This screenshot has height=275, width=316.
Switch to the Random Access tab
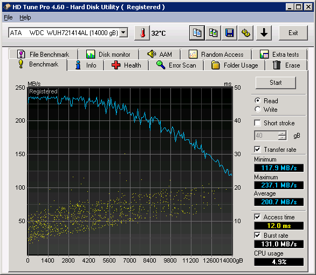(x=216, y=55)
